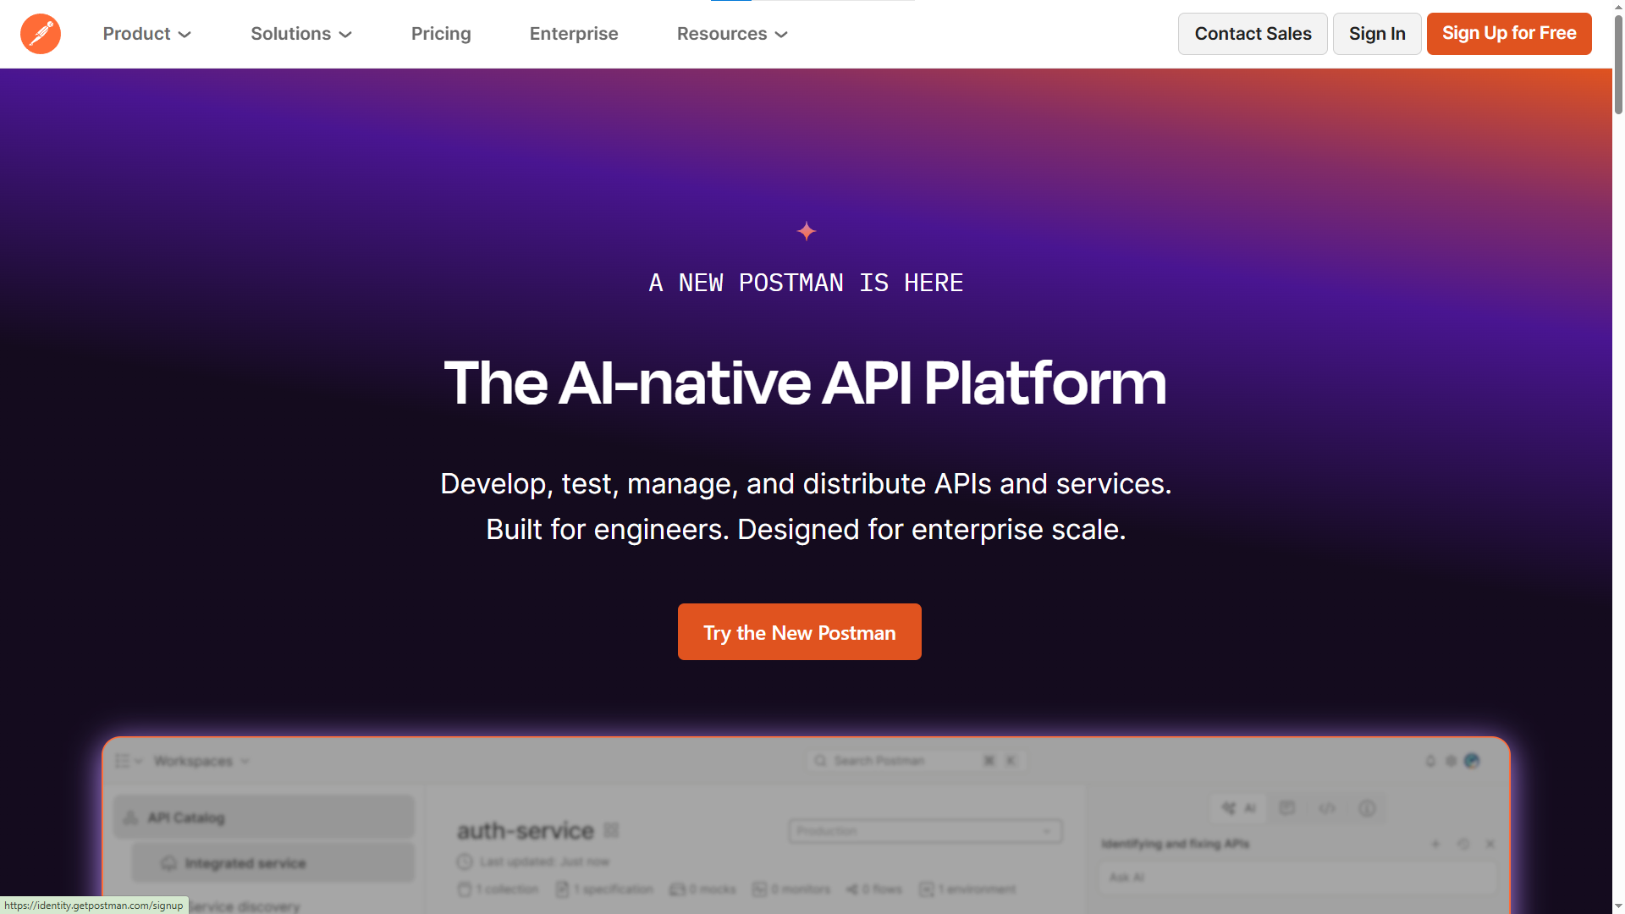
Task: Click the plus icon in the AI chat panel
Action: [x=1435, y=844]
